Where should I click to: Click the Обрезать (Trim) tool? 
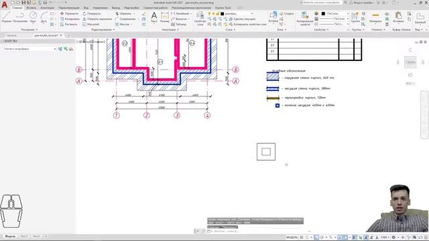(x=123, y=13)
